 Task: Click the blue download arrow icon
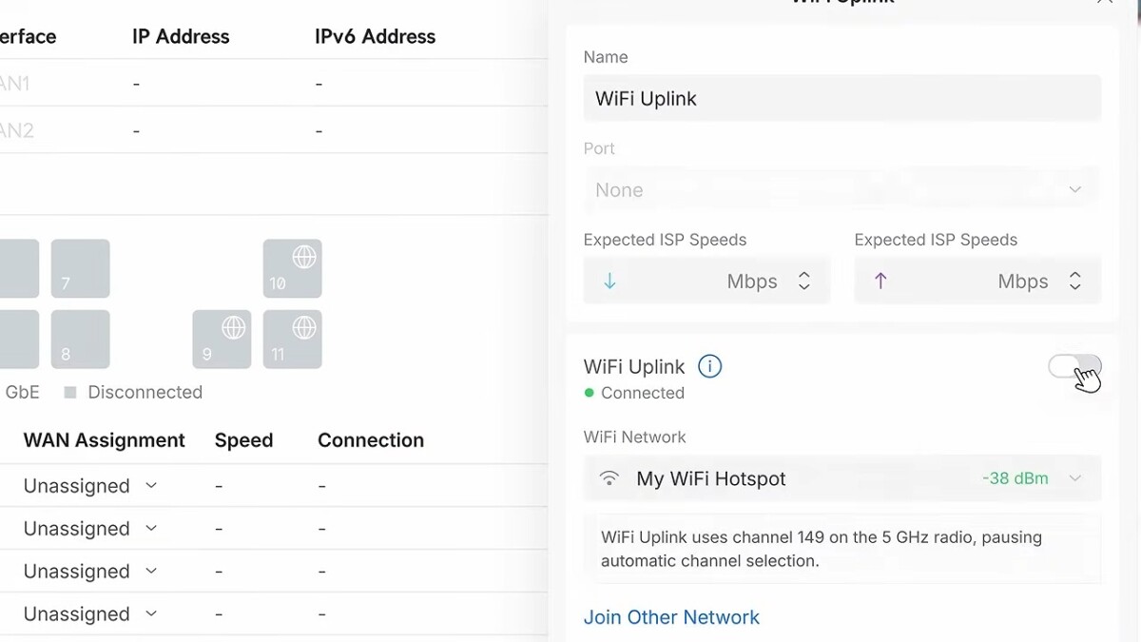click(609, 282)
